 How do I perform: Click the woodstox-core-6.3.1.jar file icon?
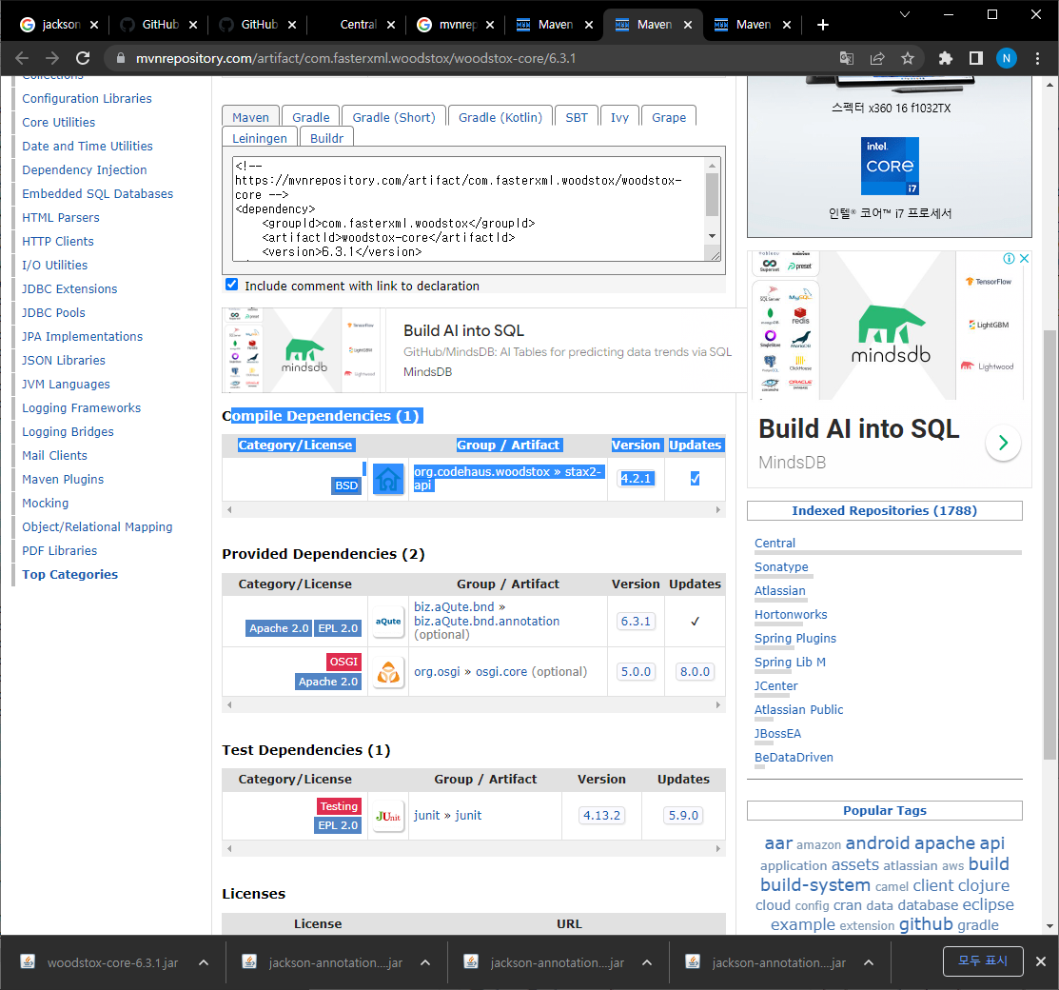point(28,961)
